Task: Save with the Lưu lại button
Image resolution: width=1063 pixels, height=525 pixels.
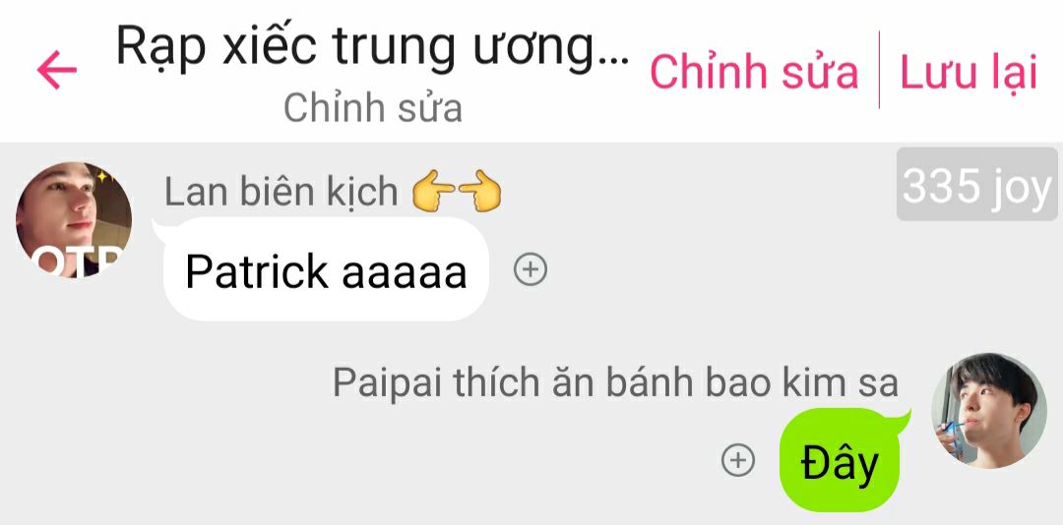Action: pyautogui.click(x=969, y=72)
